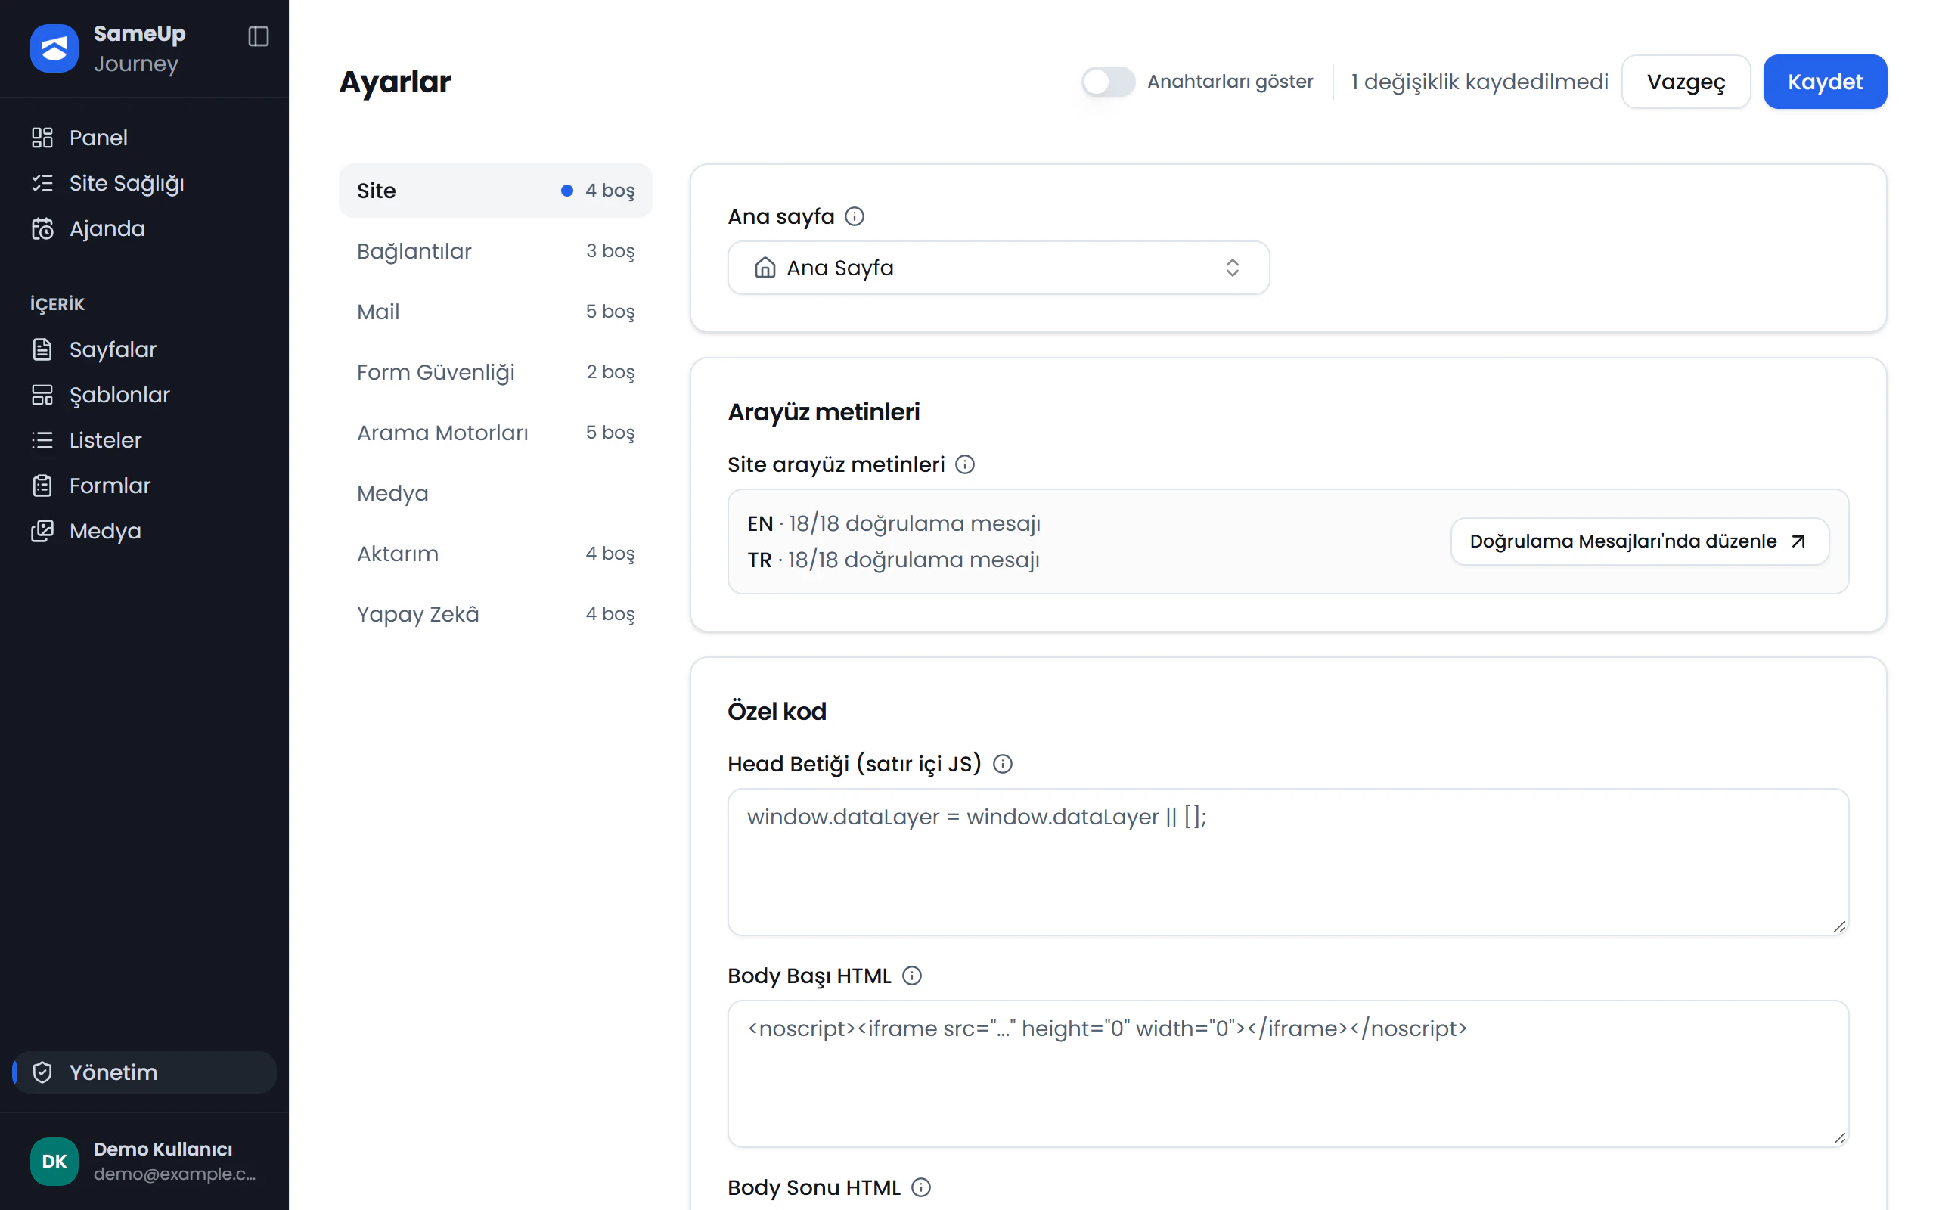Click the Ajanda calendar icon

tap(42, 229)
